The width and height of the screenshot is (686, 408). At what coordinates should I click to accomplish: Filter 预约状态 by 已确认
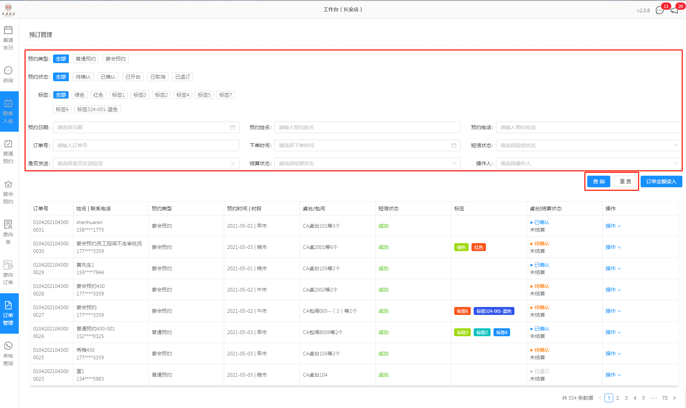click(108, 77)
